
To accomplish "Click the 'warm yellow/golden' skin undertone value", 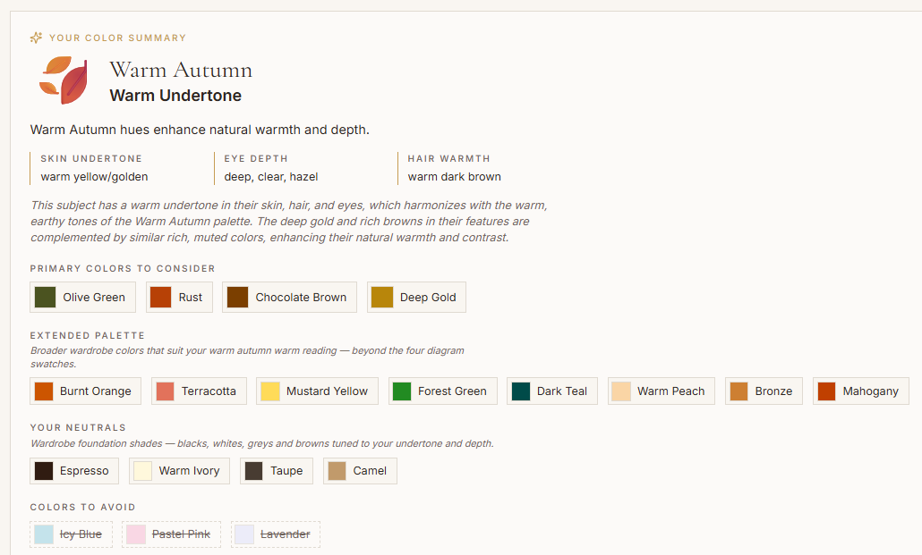I will pyautogui.click(x=94, y=177).
